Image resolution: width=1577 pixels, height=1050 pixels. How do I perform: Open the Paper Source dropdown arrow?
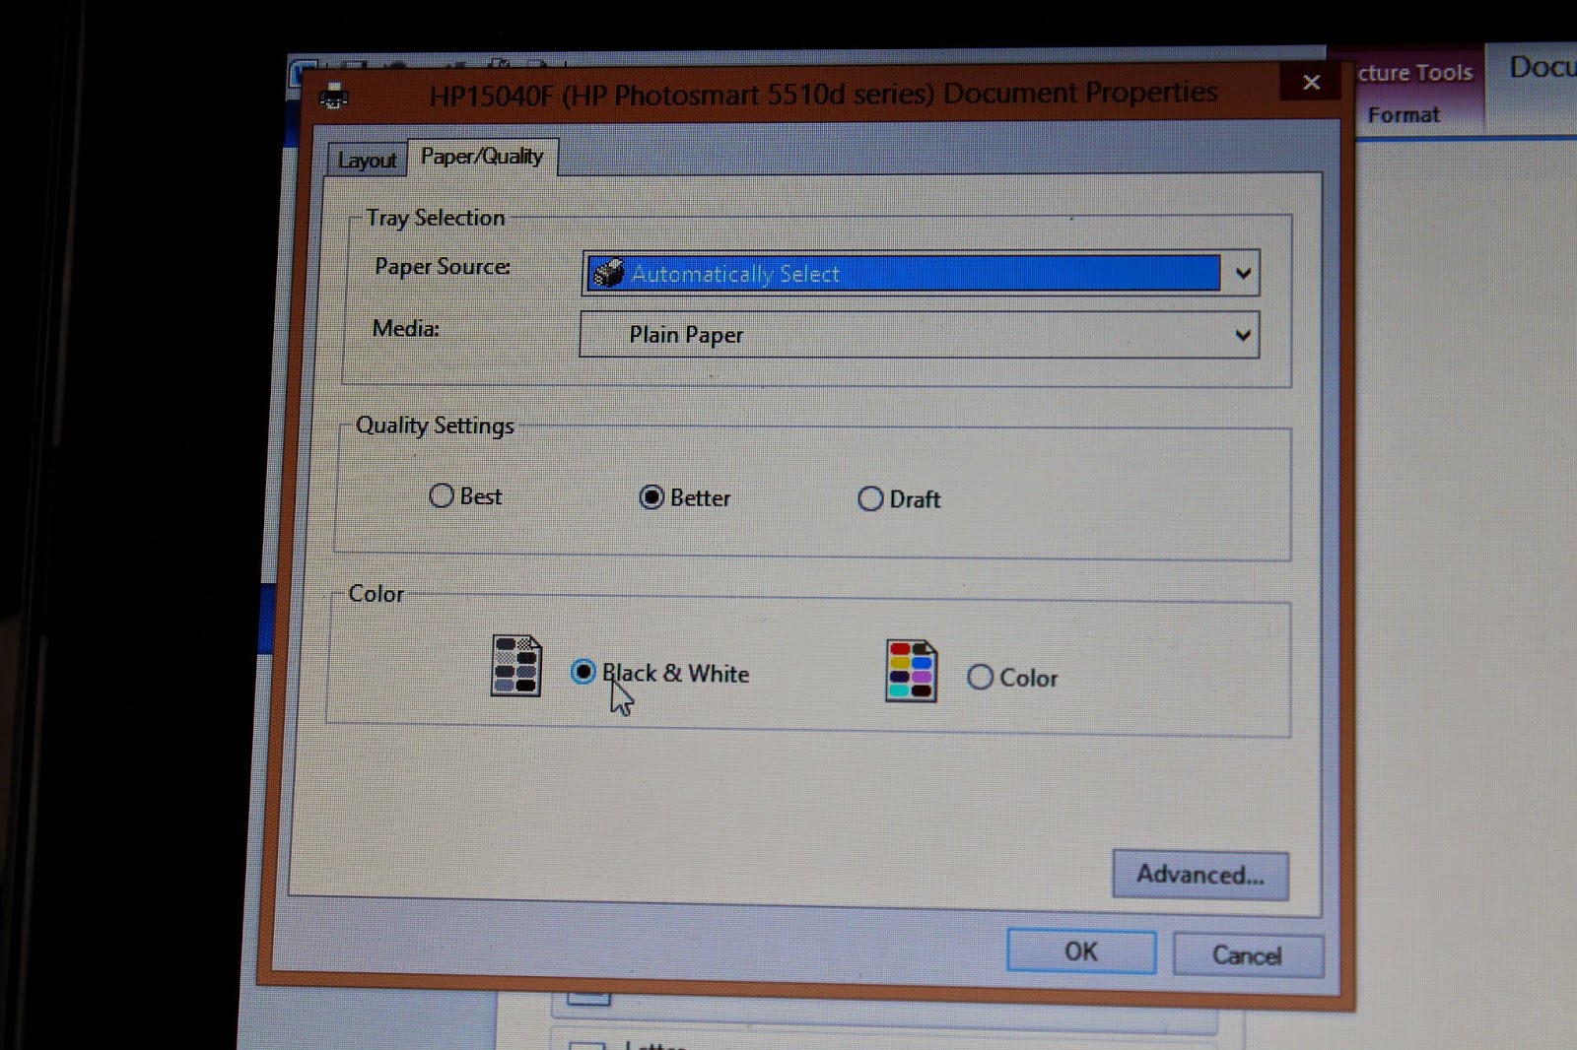1243,274
